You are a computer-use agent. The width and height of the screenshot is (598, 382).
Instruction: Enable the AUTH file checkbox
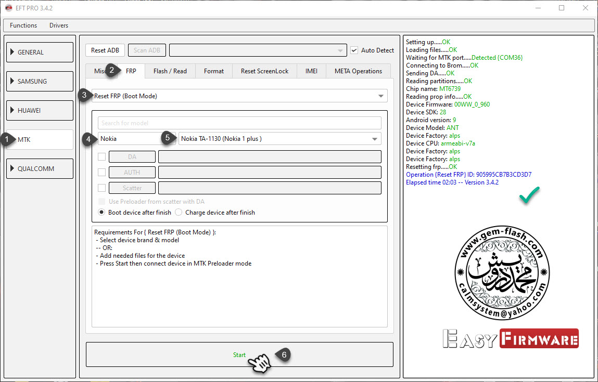pos(102,172)
